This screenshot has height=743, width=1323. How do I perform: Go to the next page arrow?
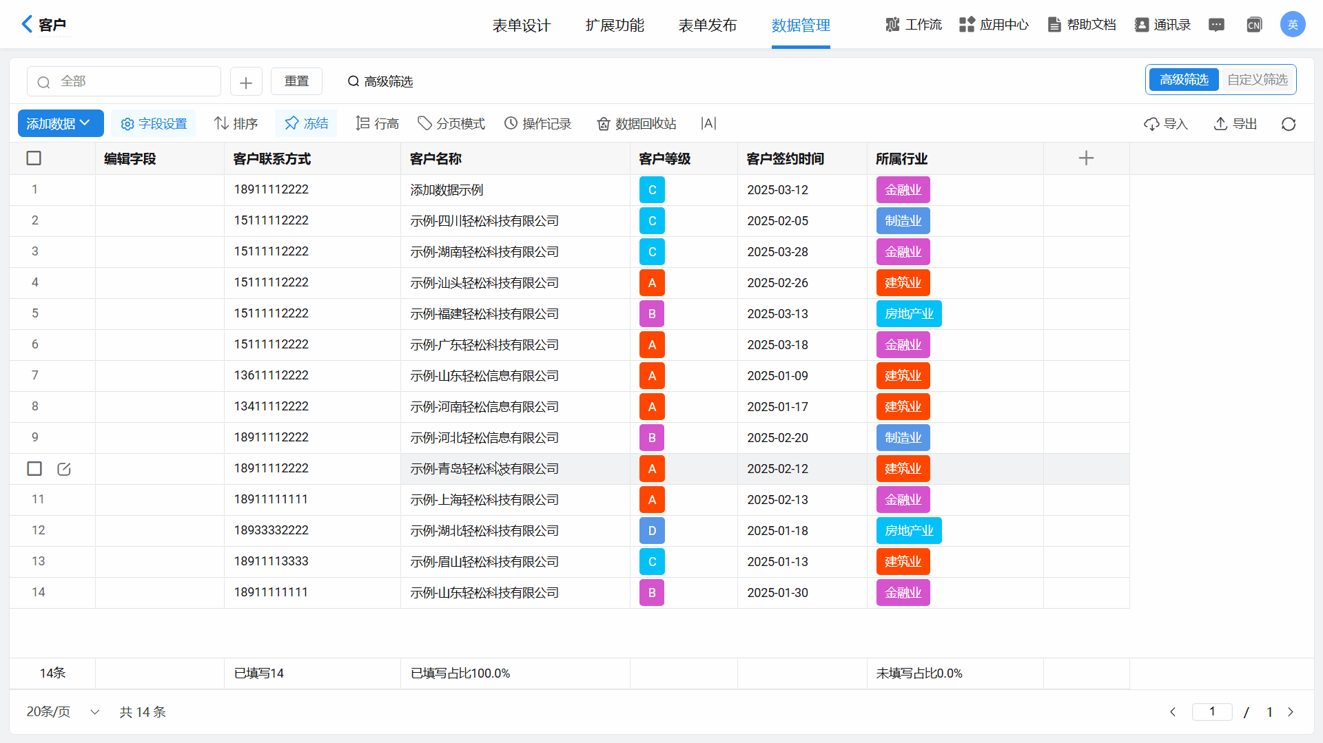[x=1291, y=712]
